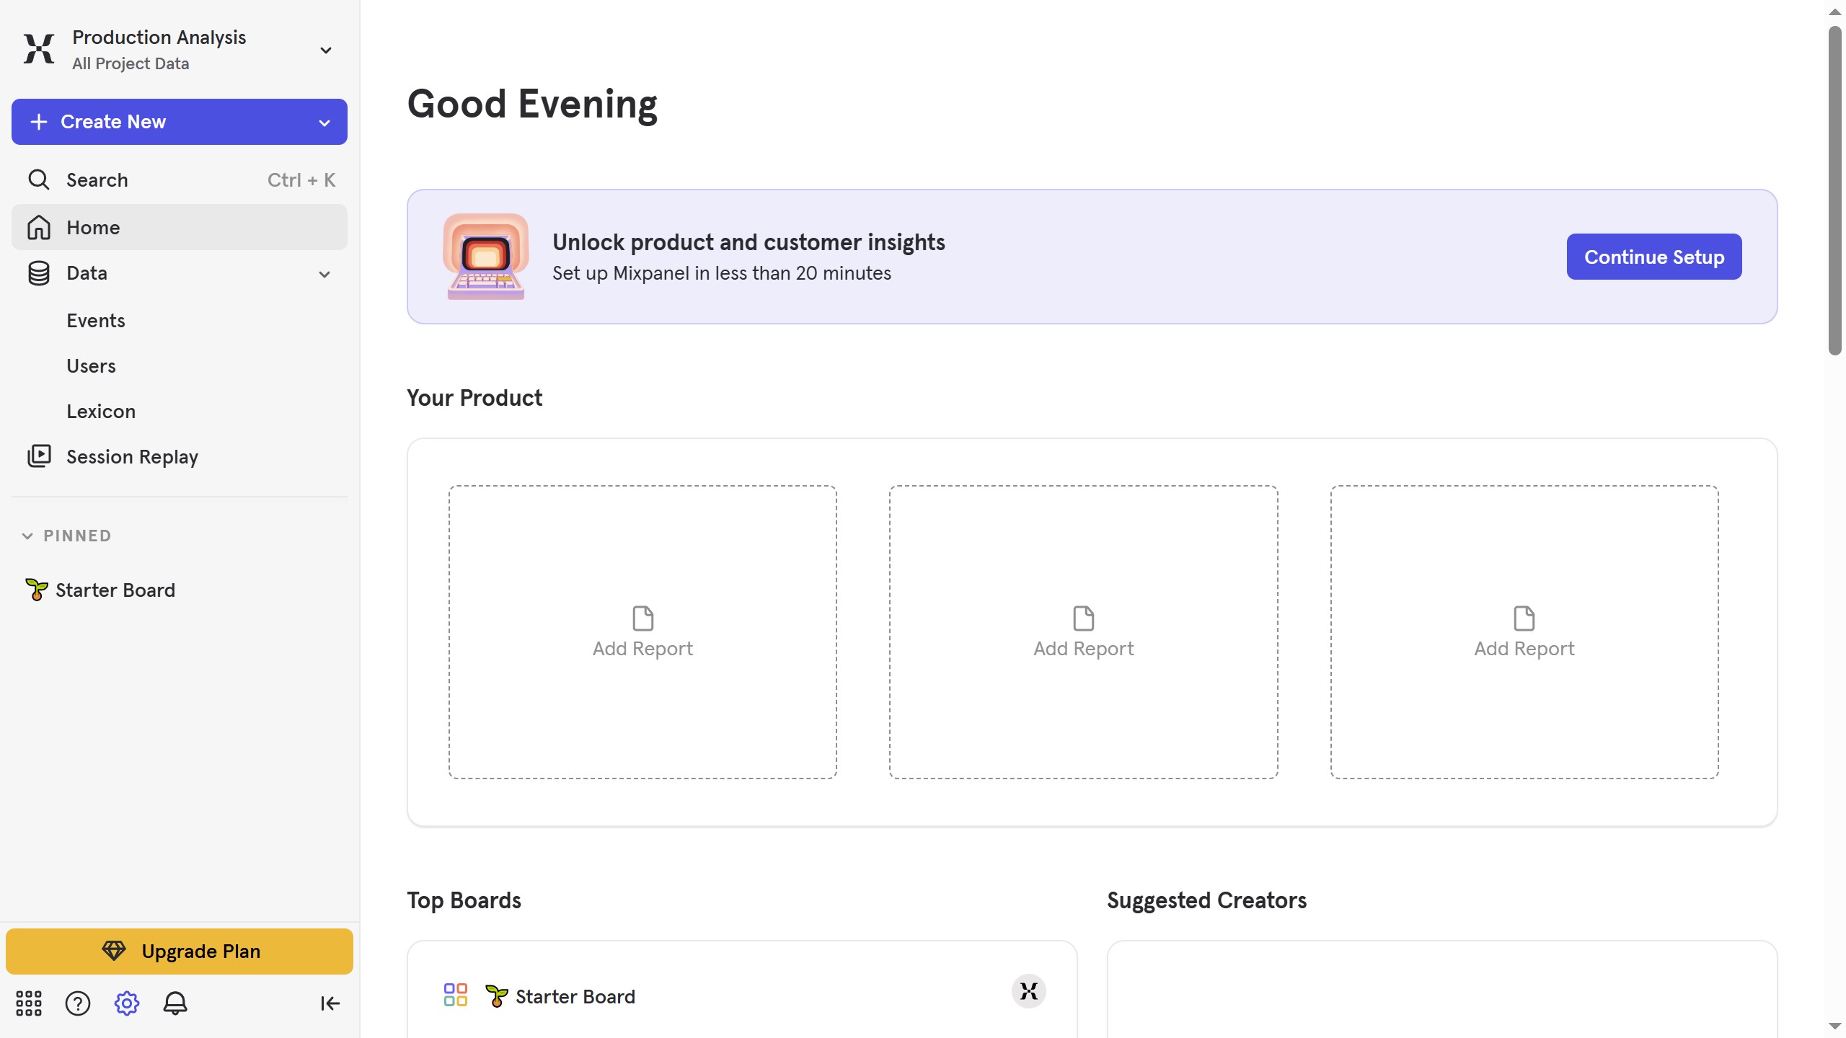The height and width of the screenshot is (1038, 1846).
Task: Open Events under Data
Action: tap(96, 320)
